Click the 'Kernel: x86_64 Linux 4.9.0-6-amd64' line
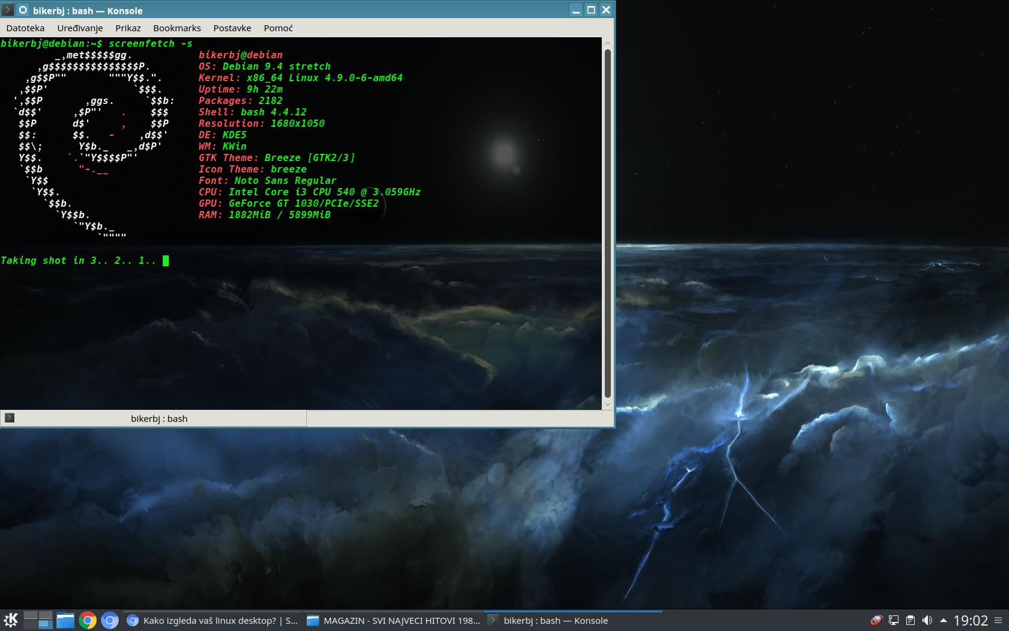This screenshot has height=631, width=1009. click(x=300, y=78)
